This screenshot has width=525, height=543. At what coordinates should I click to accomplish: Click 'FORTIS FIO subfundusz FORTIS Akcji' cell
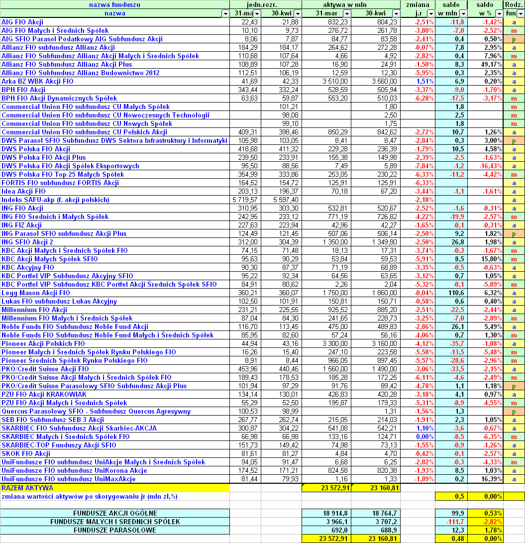114,183
